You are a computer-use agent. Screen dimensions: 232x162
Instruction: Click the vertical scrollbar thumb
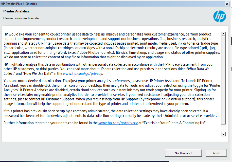(223, 80)
